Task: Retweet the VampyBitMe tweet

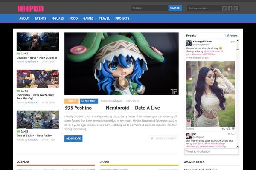Action: coord(228,129)
